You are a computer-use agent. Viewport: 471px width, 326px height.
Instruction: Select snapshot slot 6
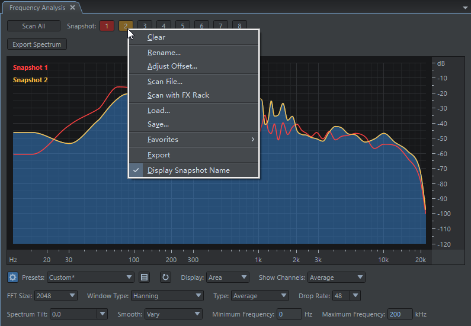click(x=201, y=25)
